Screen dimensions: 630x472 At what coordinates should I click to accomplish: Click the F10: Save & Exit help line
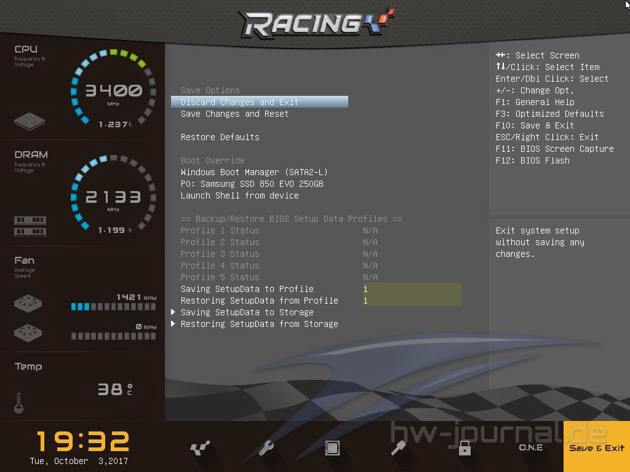(x=535, y=125)
